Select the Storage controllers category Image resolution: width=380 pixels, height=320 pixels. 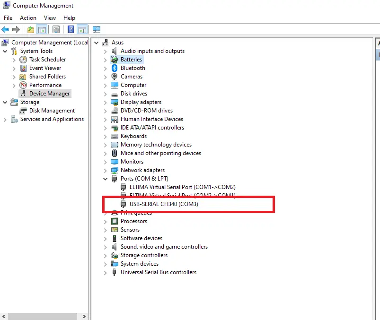tap(144, 255)
